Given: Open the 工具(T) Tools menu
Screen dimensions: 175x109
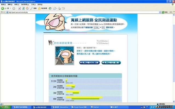Looking at the screenshot, I should pos(33,4).
